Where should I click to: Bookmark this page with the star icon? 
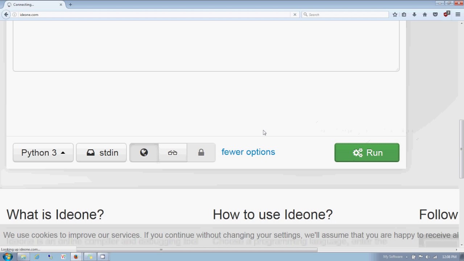click(x=395, y=14)
